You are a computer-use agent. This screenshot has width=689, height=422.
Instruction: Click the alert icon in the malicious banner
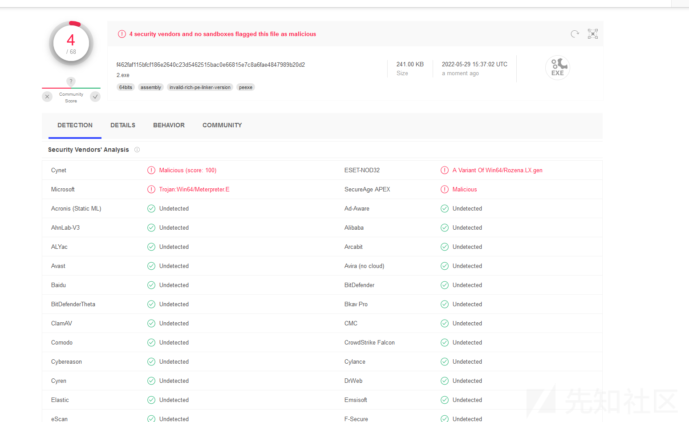(x=122, y=34)
